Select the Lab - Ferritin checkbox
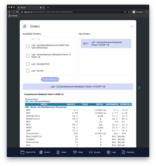 click(x=28, y=71)
